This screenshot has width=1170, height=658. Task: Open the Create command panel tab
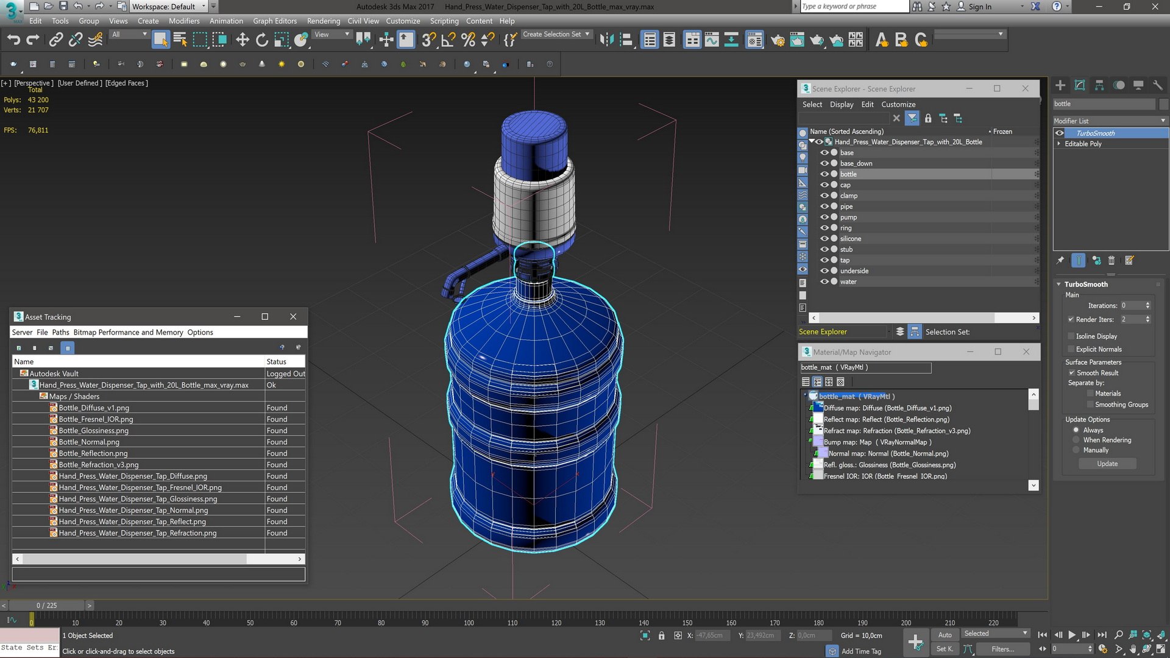pos(1060,85)
